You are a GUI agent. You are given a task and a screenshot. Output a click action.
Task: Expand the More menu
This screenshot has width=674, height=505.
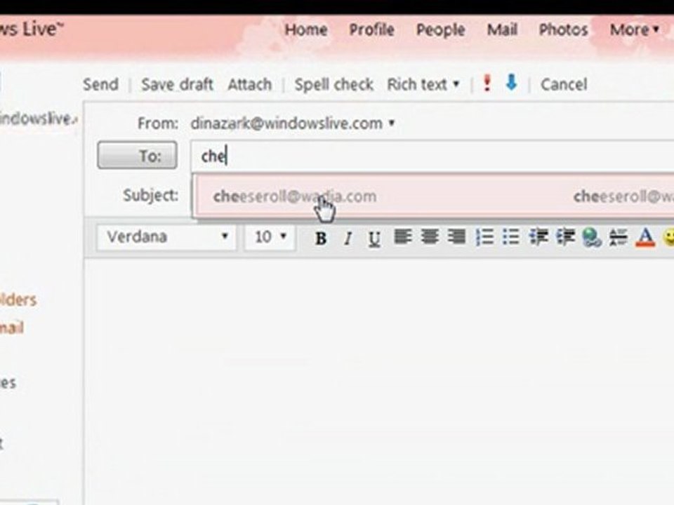click(634, 29)
